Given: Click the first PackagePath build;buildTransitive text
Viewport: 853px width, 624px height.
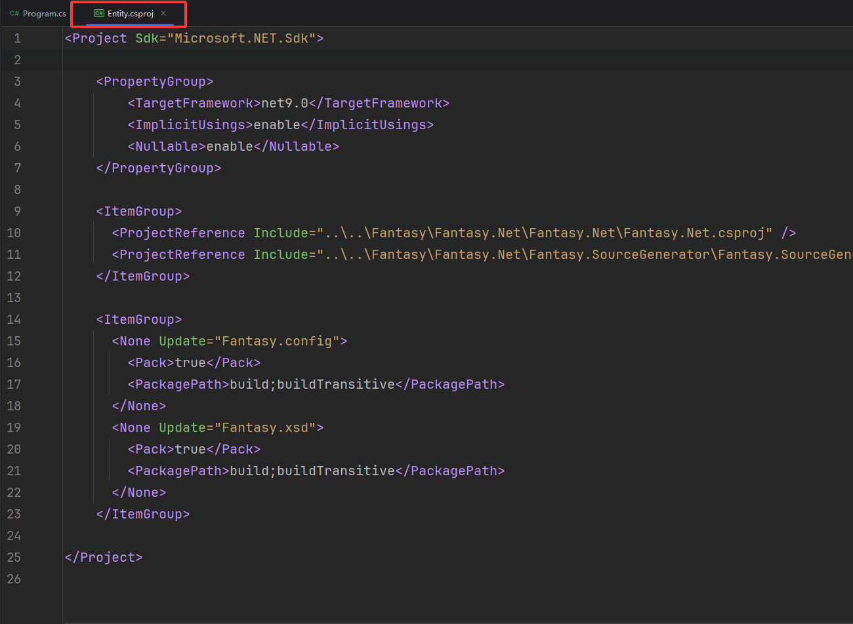Looking at the screenshot, I should (x=312, y=385).
